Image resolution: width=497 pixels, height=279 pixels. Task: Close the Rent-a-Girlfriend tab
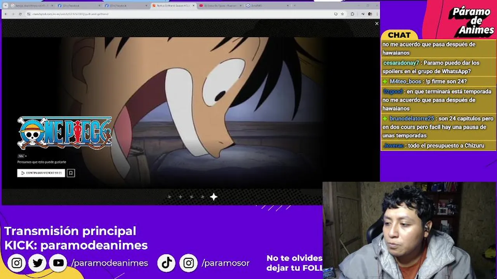(193, 6)
